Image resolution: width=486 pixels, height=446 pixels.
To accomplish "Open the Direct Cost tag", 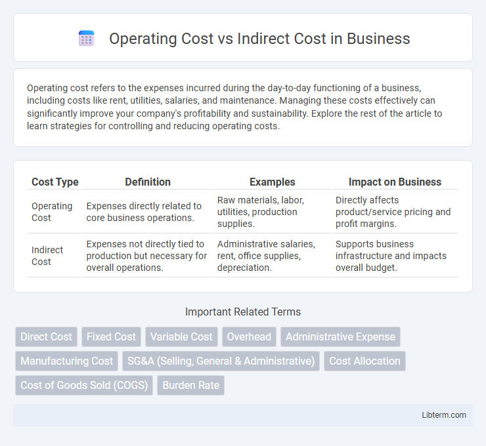I will [x=46, y=336].
